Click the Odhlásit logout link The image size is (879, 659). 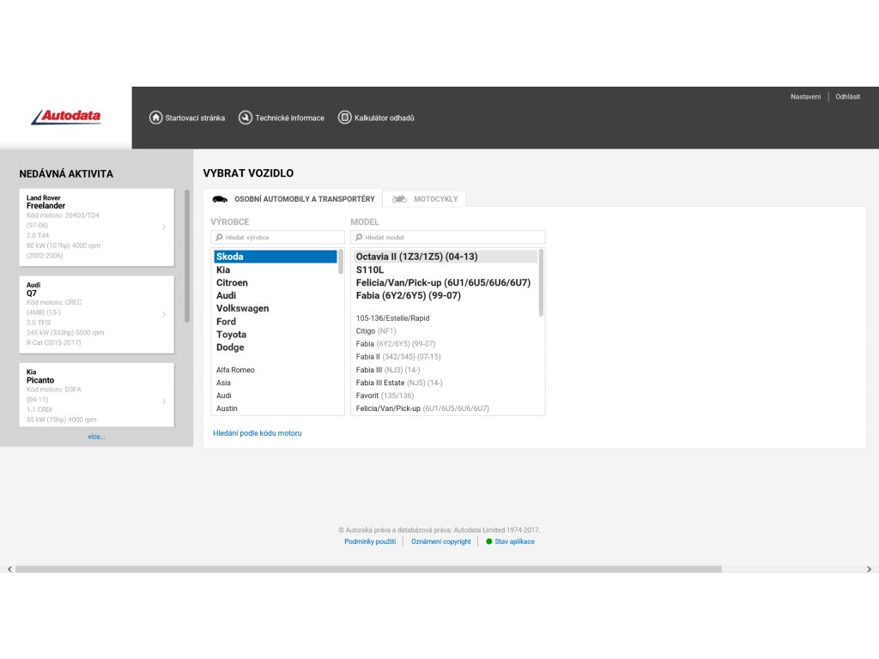click(847, 97)
